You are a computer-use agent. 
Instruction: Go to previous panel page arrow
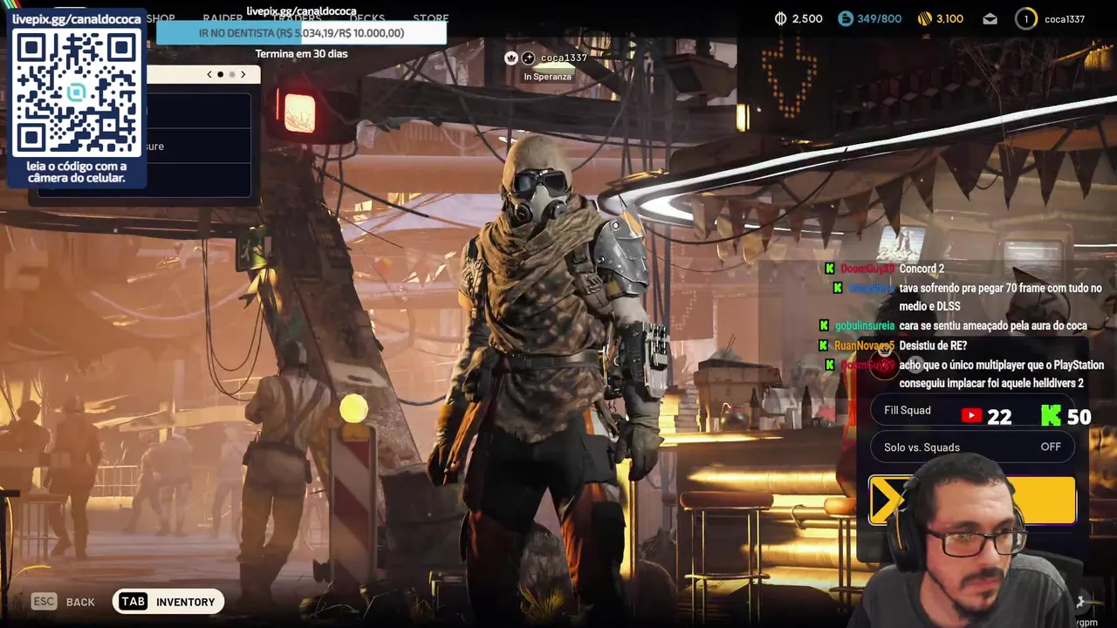pyautogui.click(x=209, y=74)
